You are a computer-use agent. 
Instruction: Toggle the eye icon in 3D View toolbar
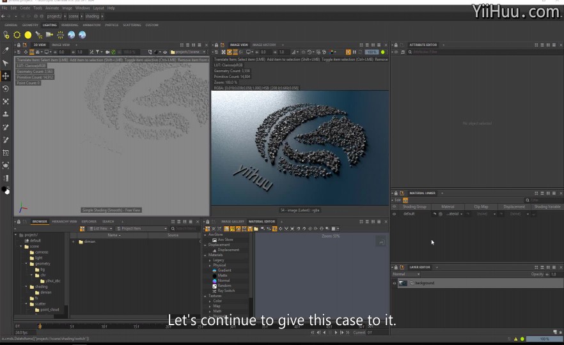pyautogui.click(x=165, y=52)
